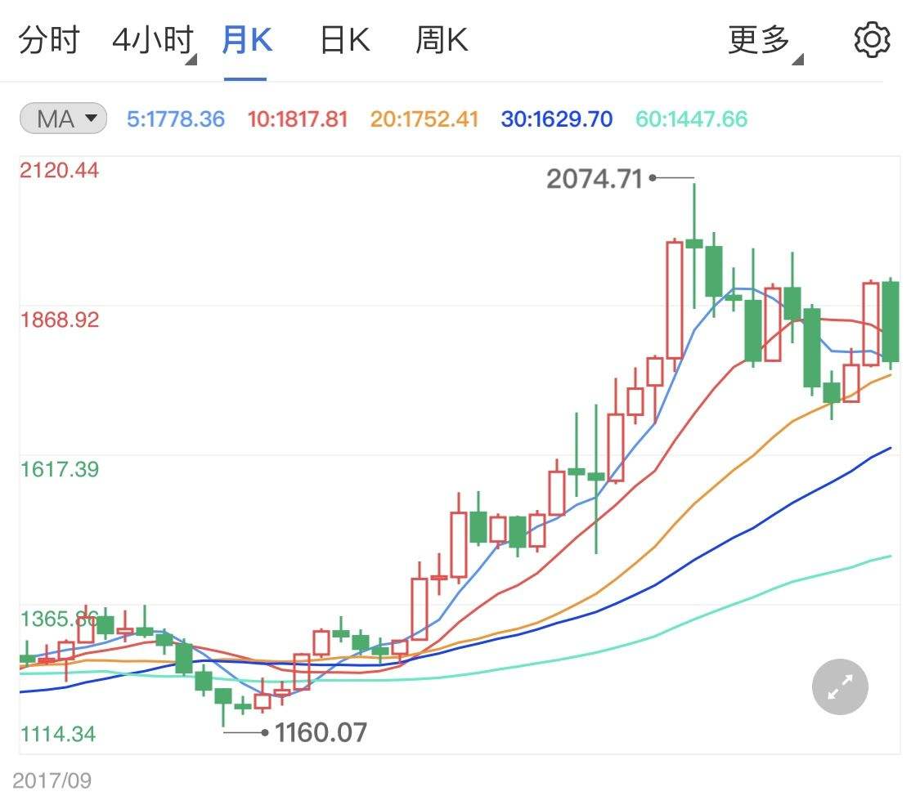
Task: Select the green MA60 value 1447.66
Action: click(x=691, y=119)
